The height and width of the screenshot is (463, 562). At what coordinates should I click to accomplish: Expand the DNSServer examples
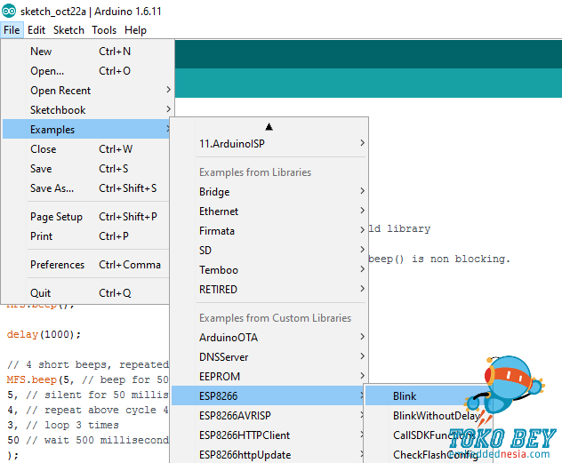coord(269,357)
